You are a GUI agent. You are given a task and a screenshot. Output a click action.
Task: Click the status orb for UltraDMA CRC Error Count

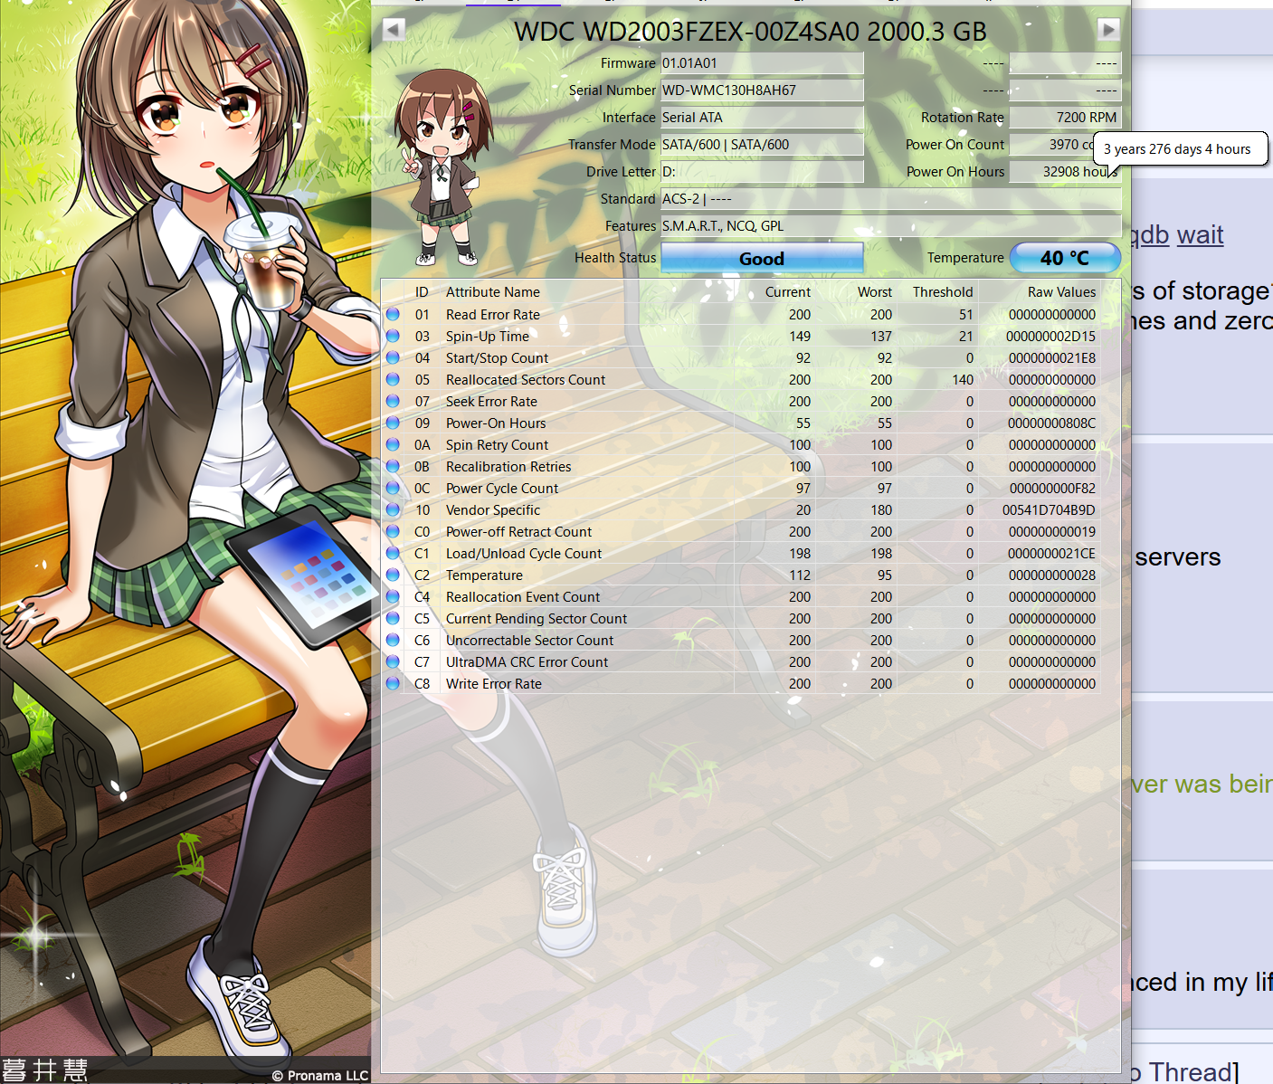click(393, 661)
